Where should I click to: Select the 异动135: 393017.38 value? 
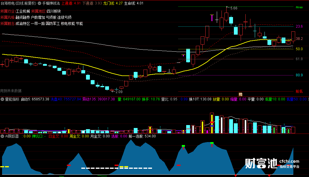(99, 99)
